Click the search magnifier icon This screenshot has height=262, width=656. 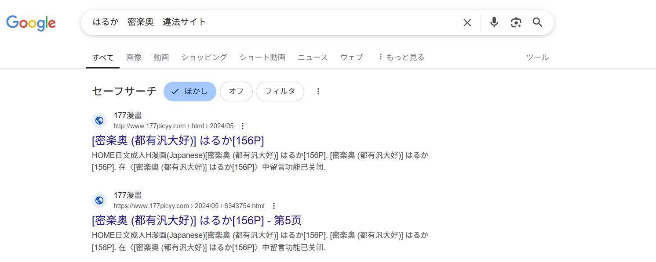coord(537,22)
